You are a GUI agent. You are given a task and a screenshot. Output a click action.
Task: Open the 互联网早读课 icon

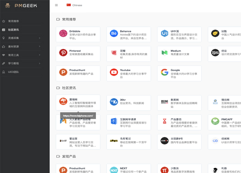(114, 121)
